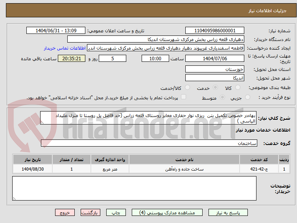The height and width of the screenshot is (223, 297).
Task: Click the بازگشت back button
Action: pos(90,213)
